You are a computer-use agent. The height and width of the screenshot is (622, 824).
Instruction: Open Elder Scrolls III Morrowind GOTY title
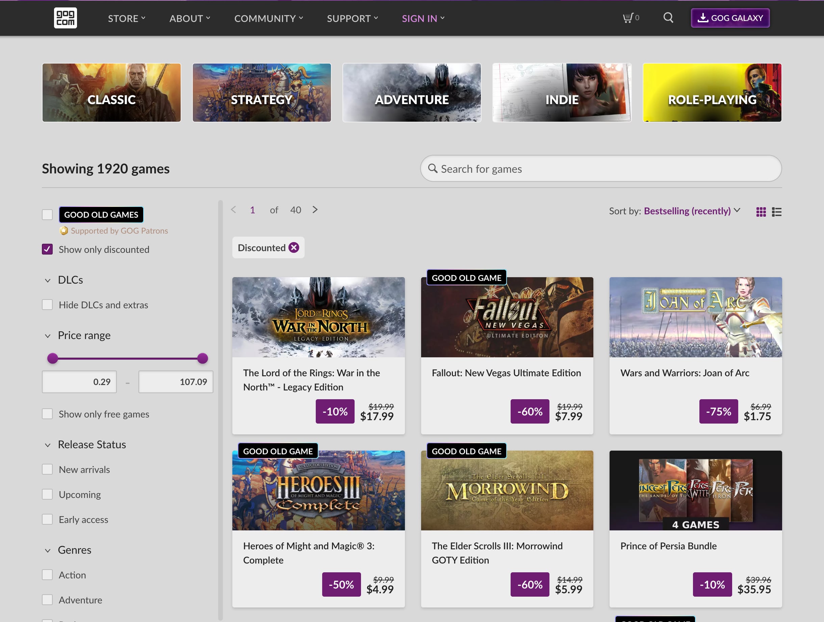point(497,553)
